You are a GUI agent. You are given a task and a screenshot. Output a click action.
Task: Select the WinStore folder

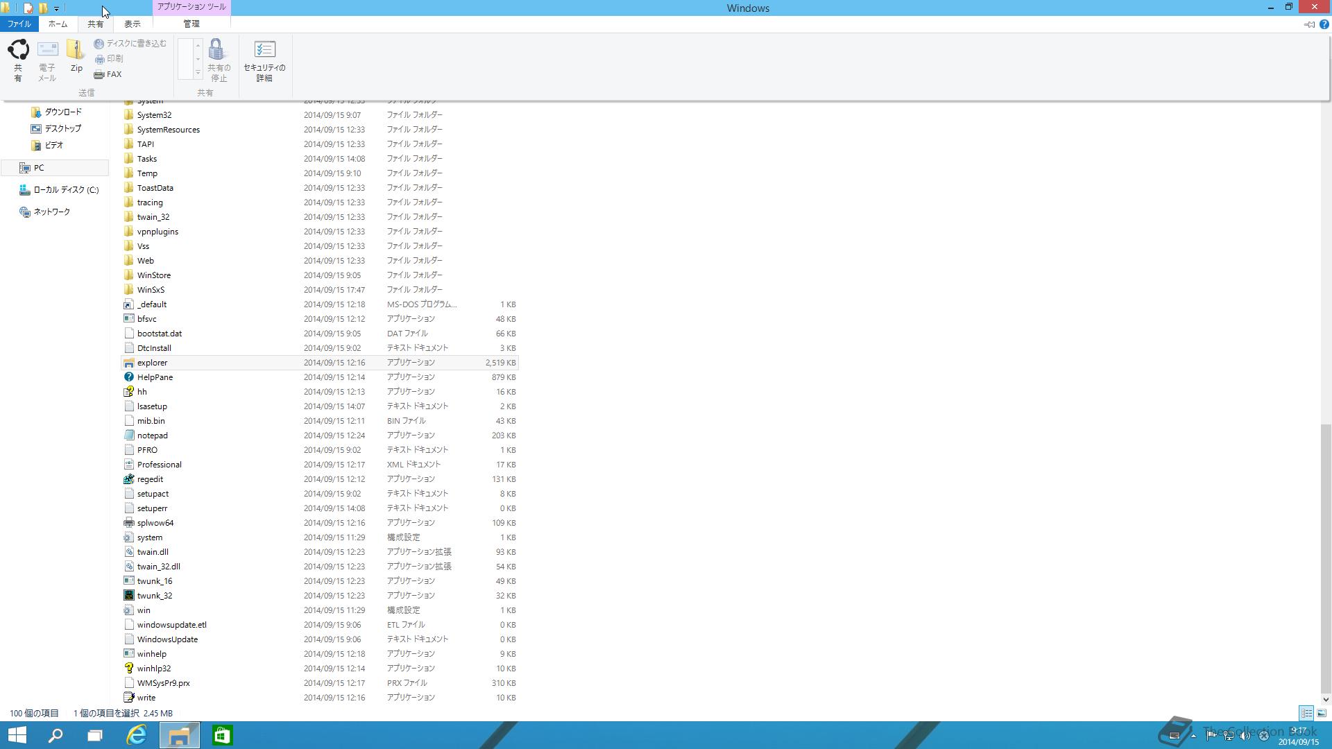click(x=320, y=275)
